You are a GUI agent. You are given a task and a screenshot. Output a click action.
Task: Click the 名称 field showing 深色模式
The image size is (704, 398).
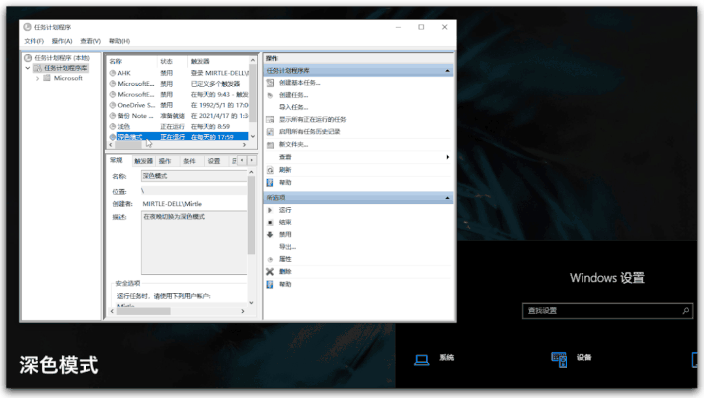pyautogui.click(x=194, y=176)
